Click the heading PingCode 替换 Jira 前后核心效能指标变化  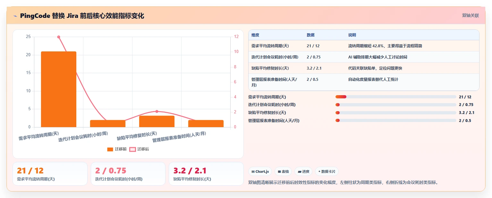coord(82,16)
